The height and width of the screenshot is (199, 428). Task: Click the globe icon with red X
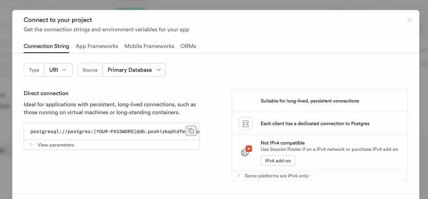tap(246, 151)
